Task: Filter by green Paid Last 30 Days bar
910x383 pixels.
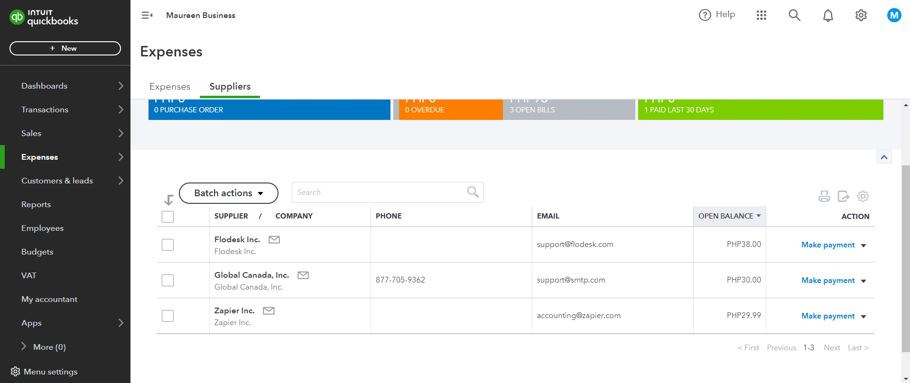Action: pyautogui.click(x=761, y=109)
